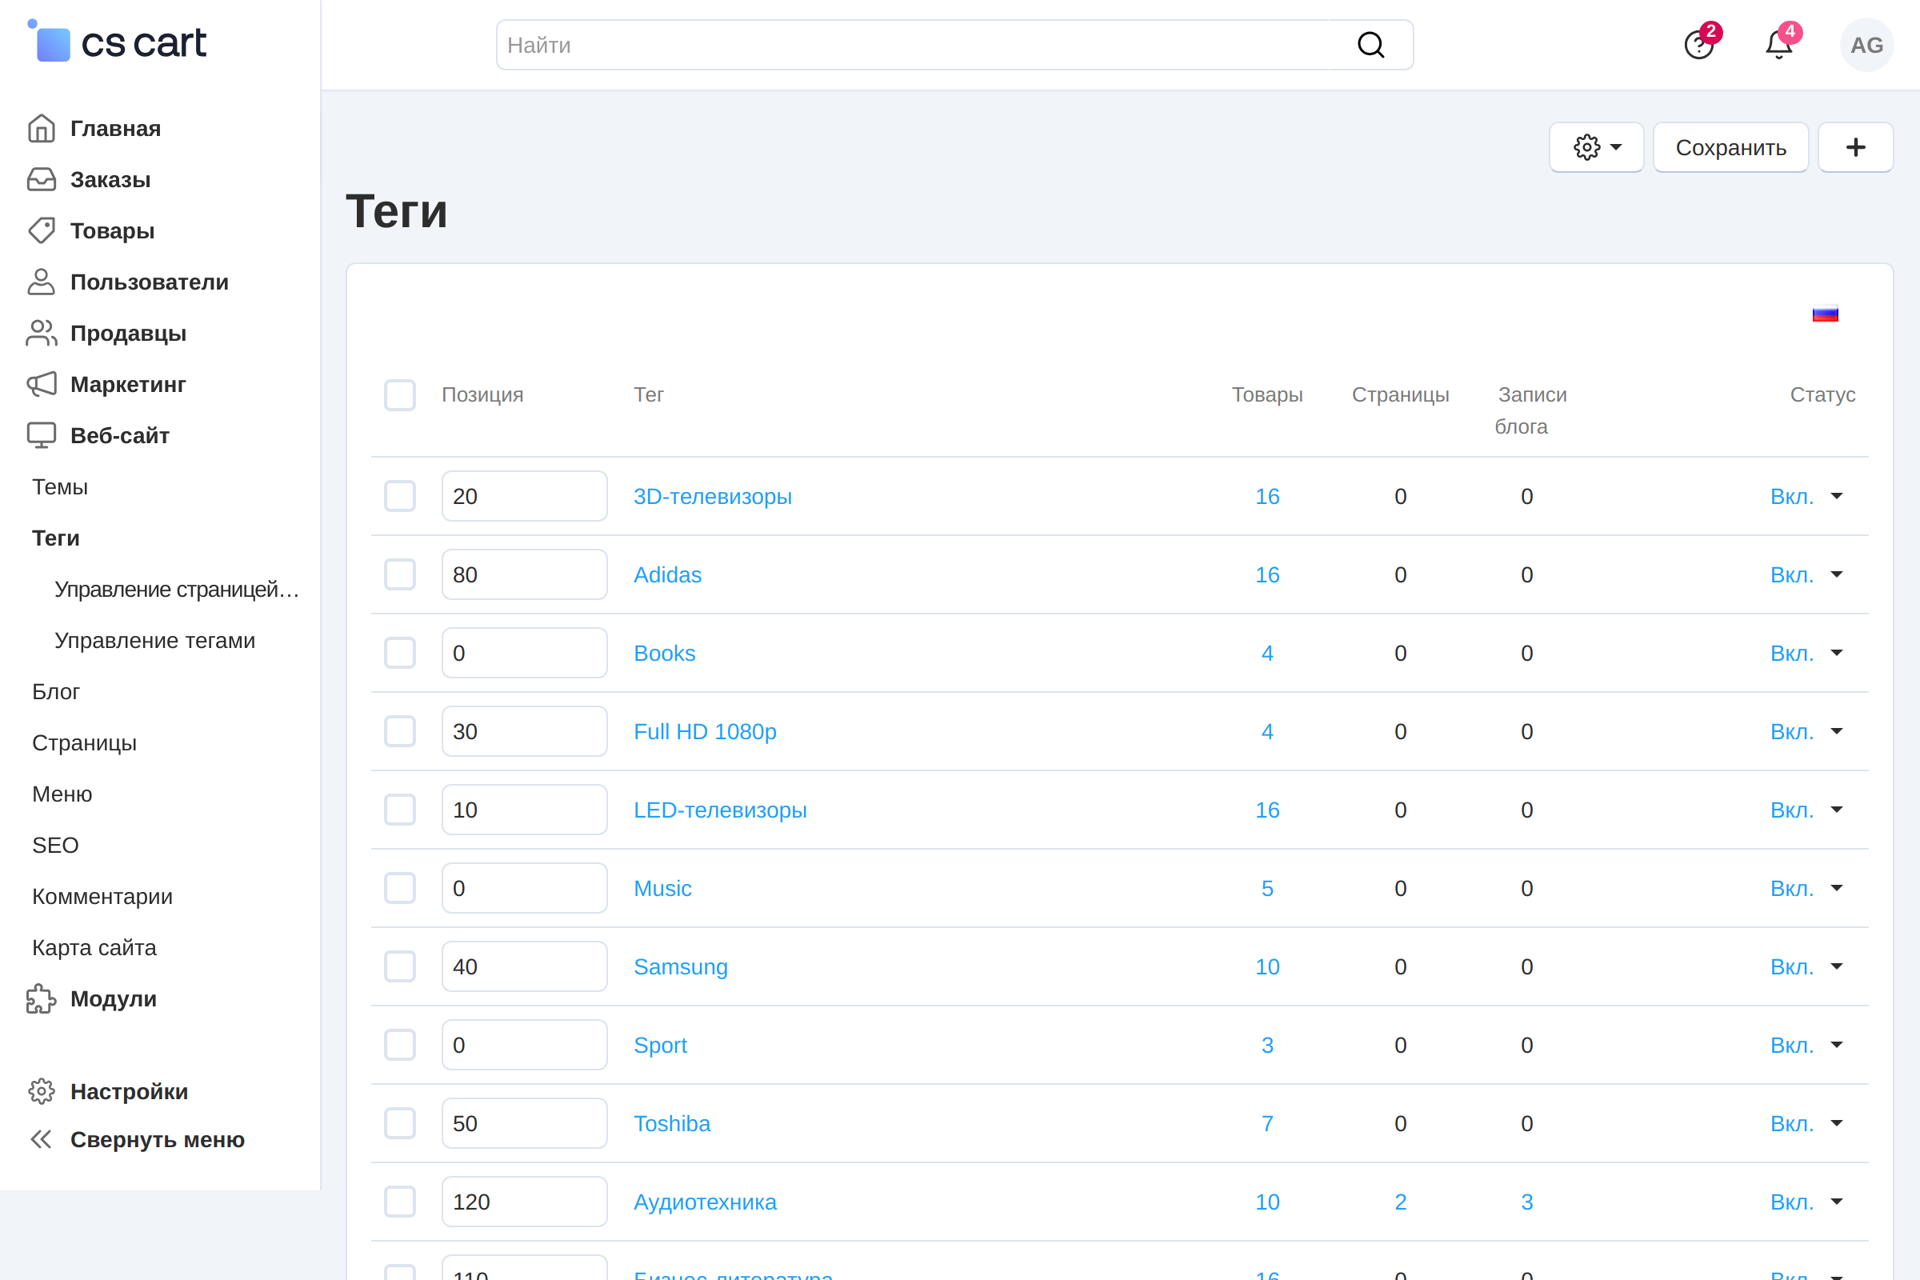Open status dropdown for Аудиотехника

pyautogui.click(x=1806, y=1202)
